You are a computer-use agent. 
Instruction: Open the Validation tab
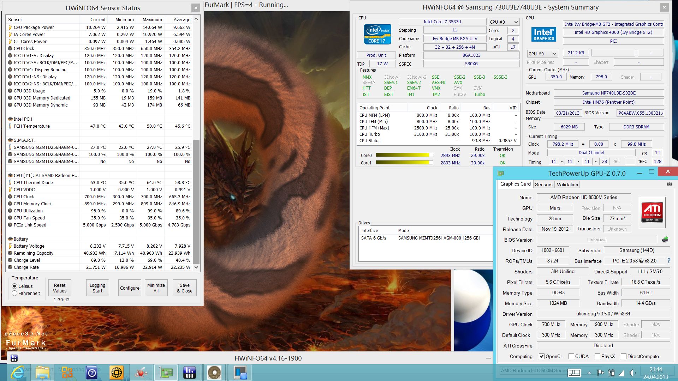pyautogui.click(x=567, y=185)
